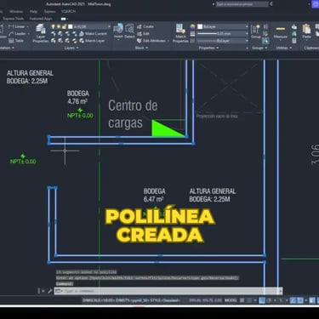This screenshot has width=319, height=319.
Task: Open the ribbon minimize options dropdown
Action: click(67, 19)
